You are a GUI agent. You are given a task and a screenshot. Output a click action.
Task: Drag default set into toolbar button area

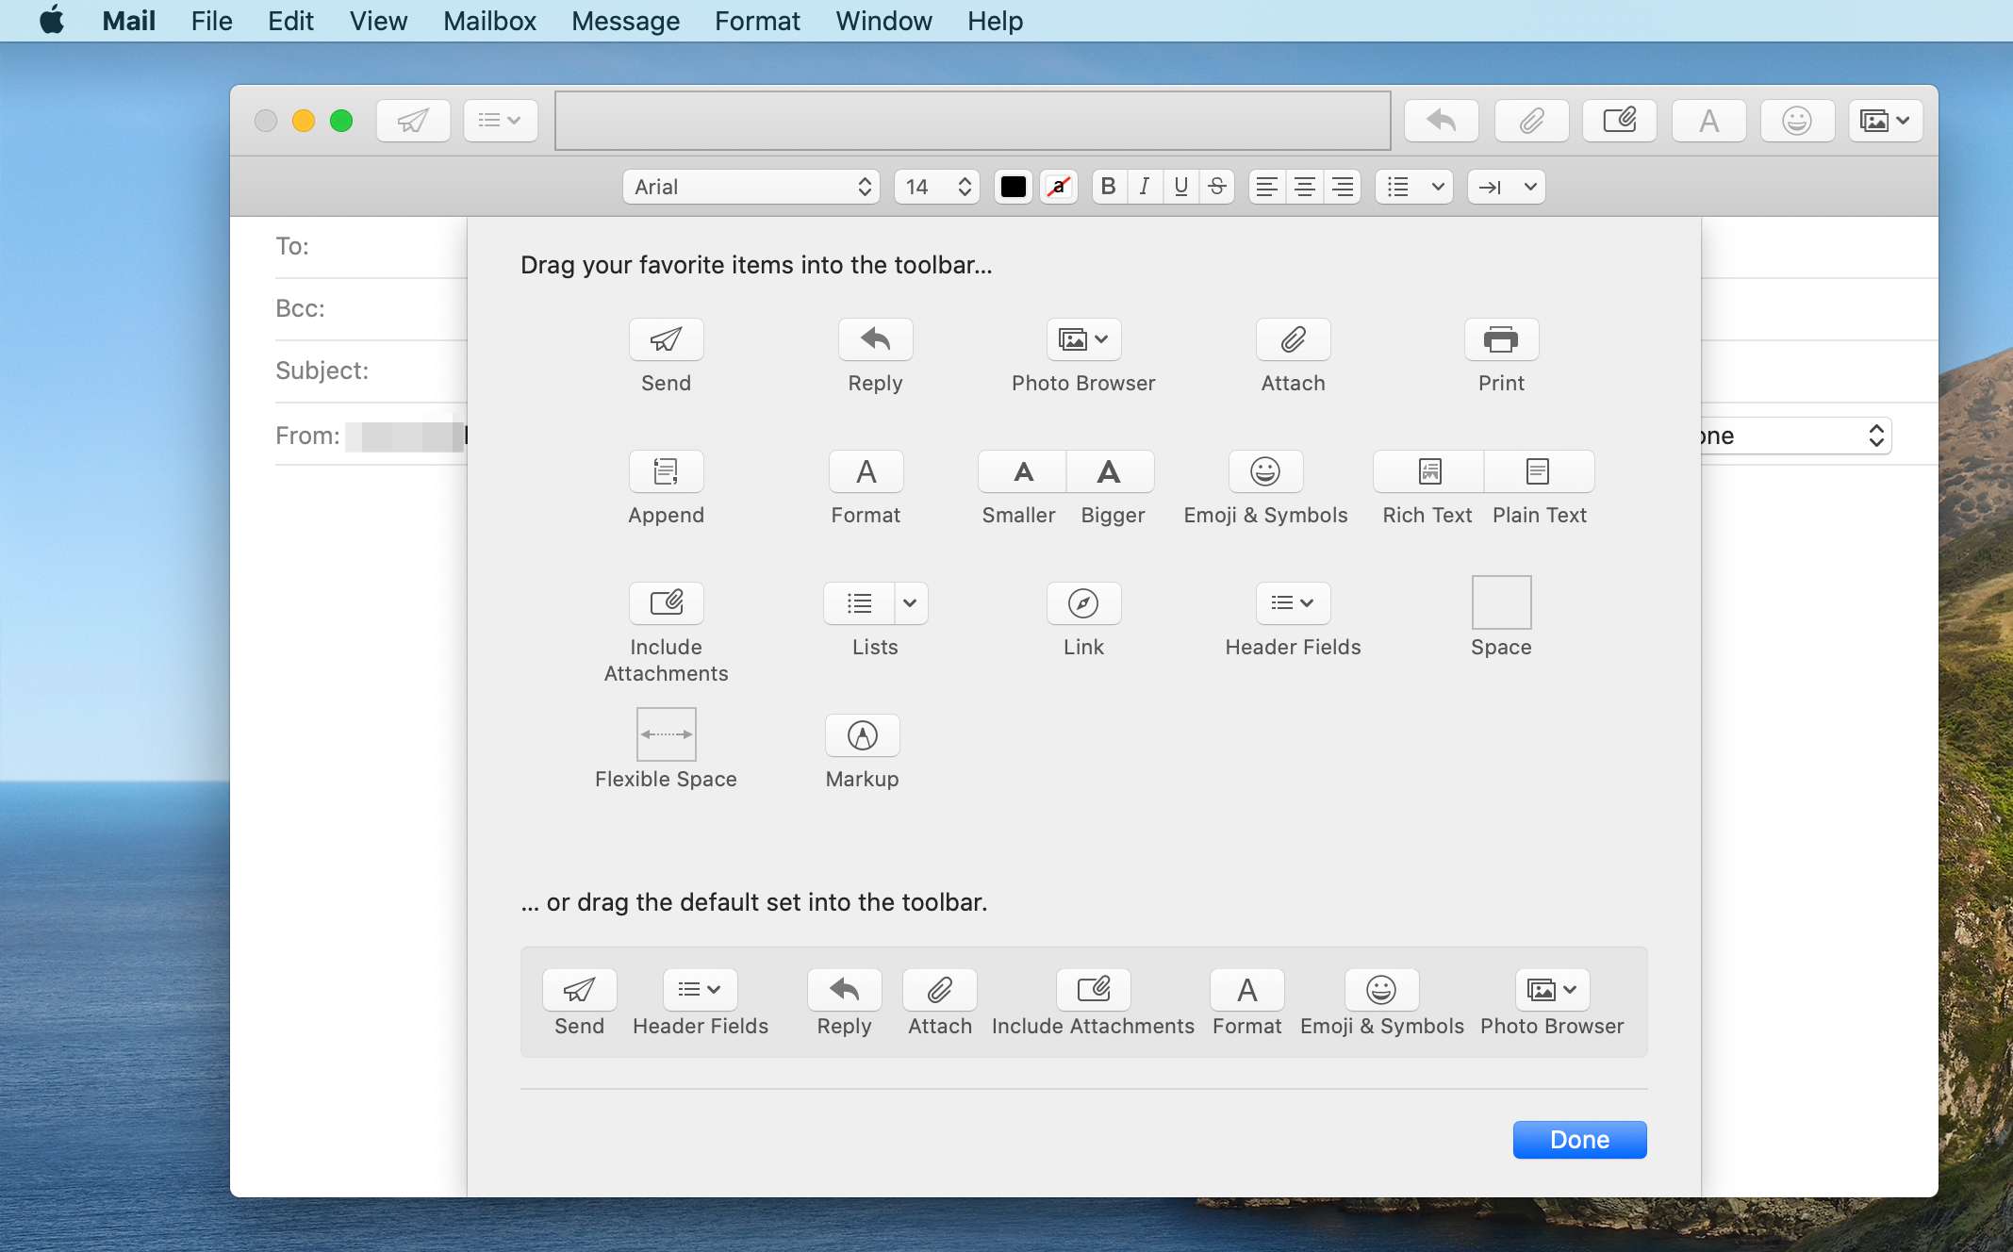(x=1084, y=1001)
